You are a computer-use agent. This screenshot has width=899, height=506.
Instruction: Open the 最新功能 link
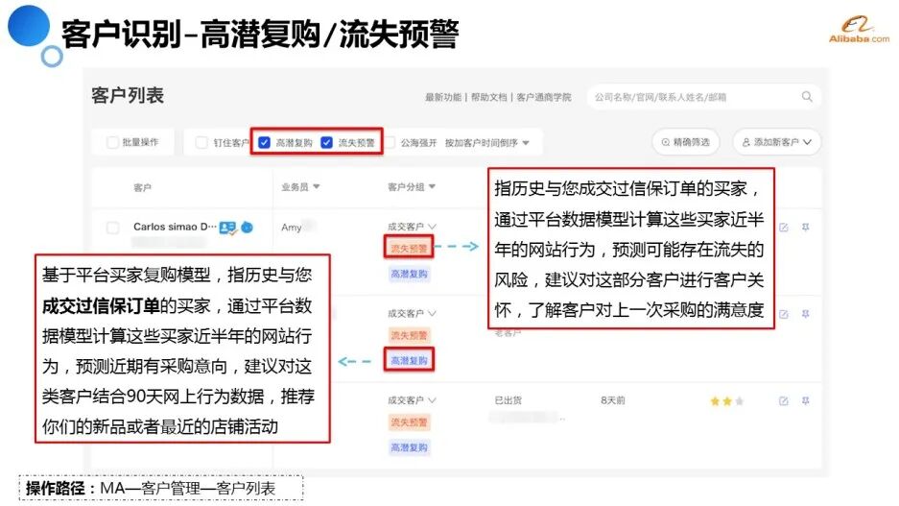443,97
